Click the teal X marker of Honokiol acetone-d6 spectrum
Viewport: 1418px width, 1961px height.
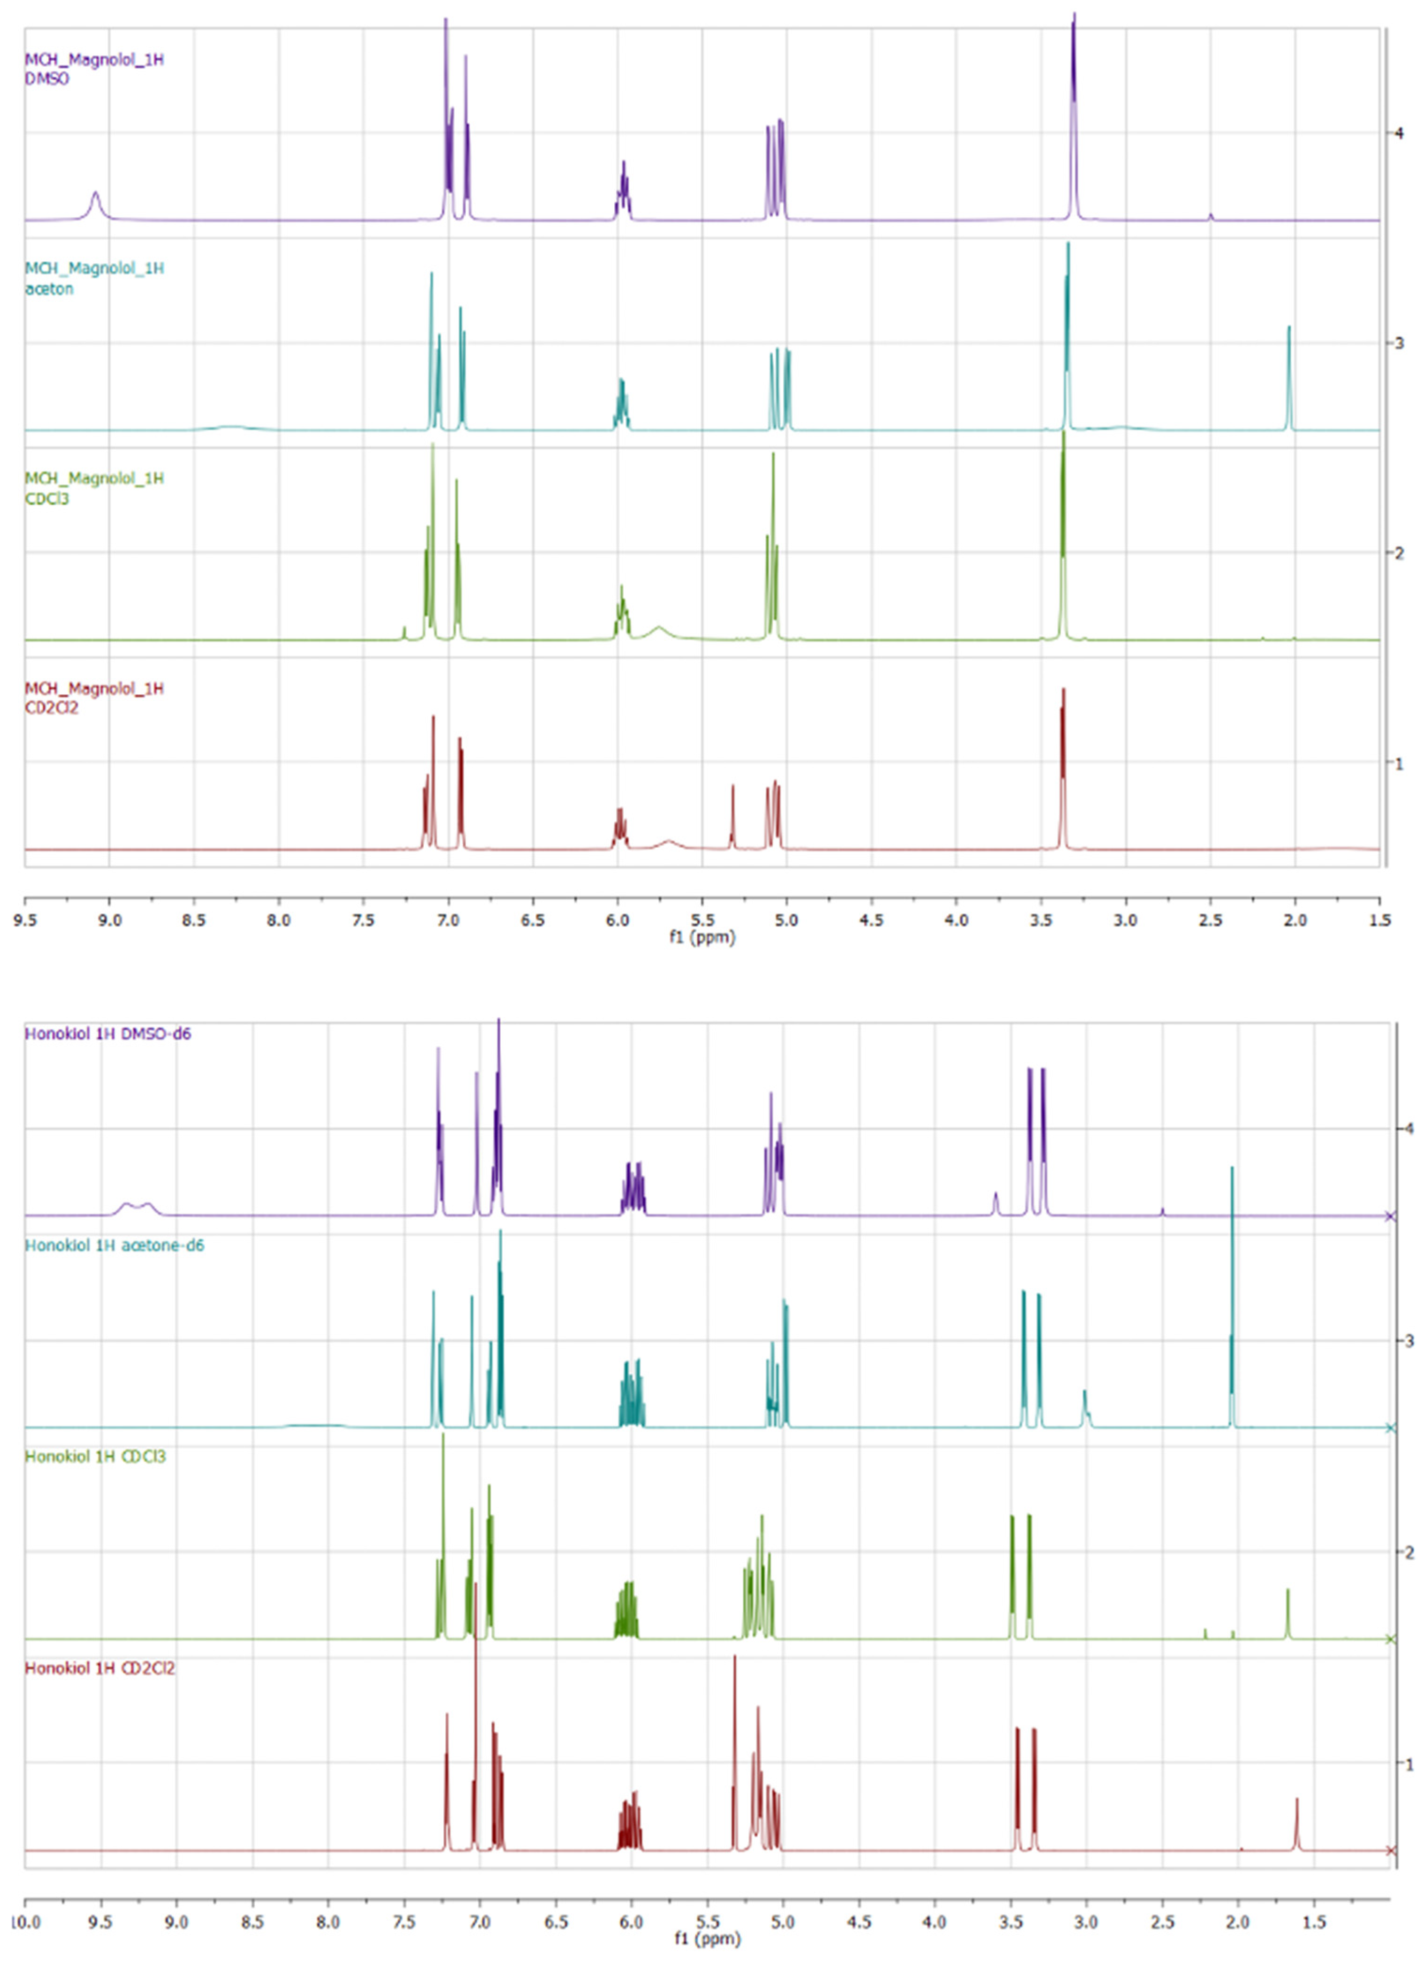click(x=1390, y=1429)
